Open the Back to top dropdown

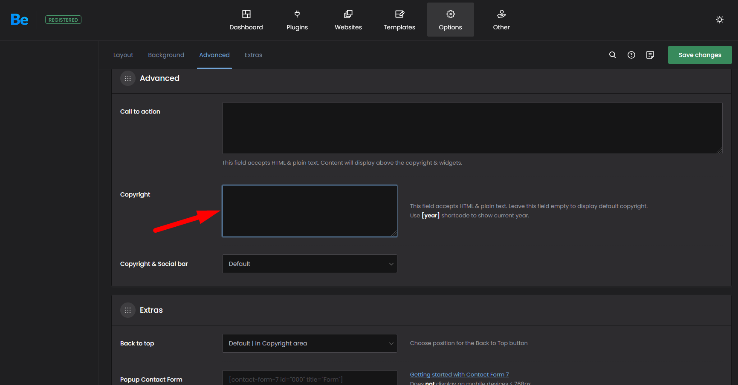click(x=310, y=343)
